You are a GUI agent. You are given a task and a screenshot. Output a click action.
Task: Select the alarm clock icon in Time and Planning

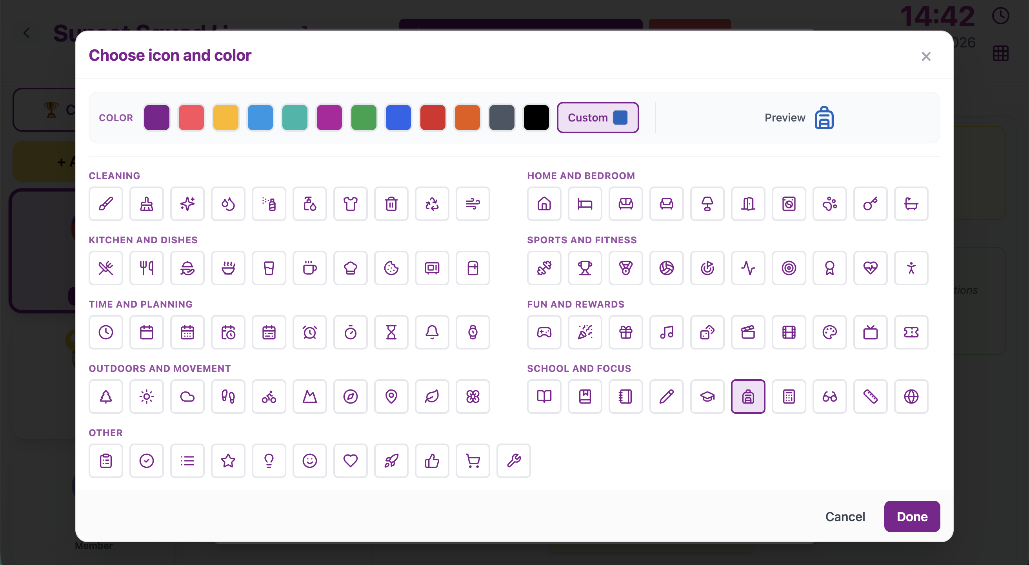(x=309, y=332)
